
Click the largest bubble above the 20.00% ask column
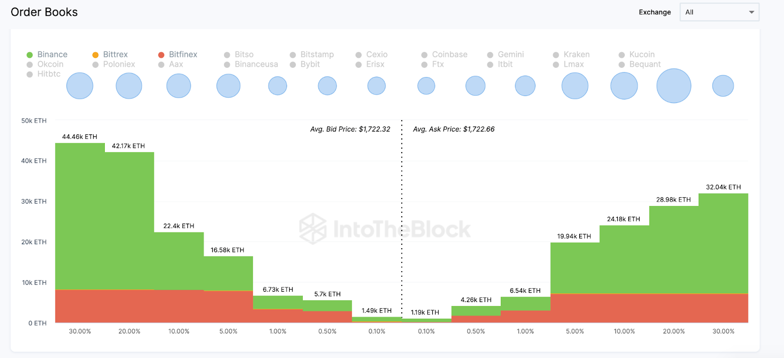674,86
